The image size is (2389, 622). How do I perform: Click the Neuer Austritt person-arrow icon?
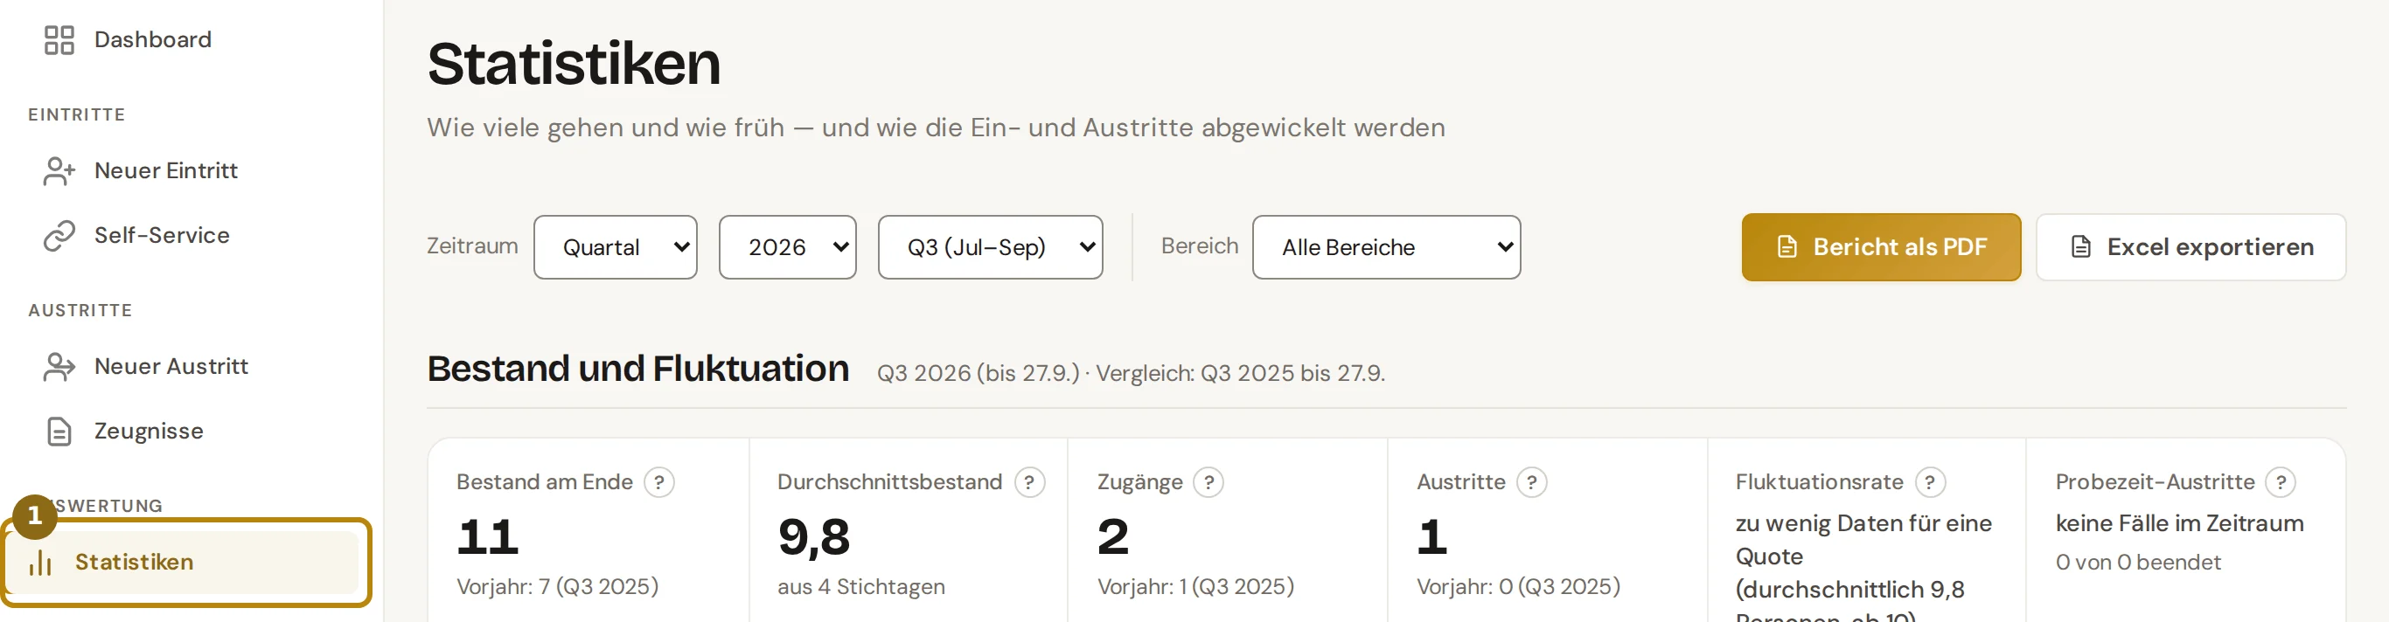coord(59,366)
